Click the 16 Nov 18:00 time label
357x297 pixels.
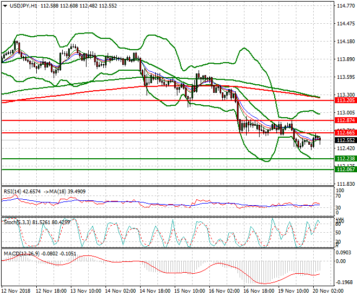(259, 291)
